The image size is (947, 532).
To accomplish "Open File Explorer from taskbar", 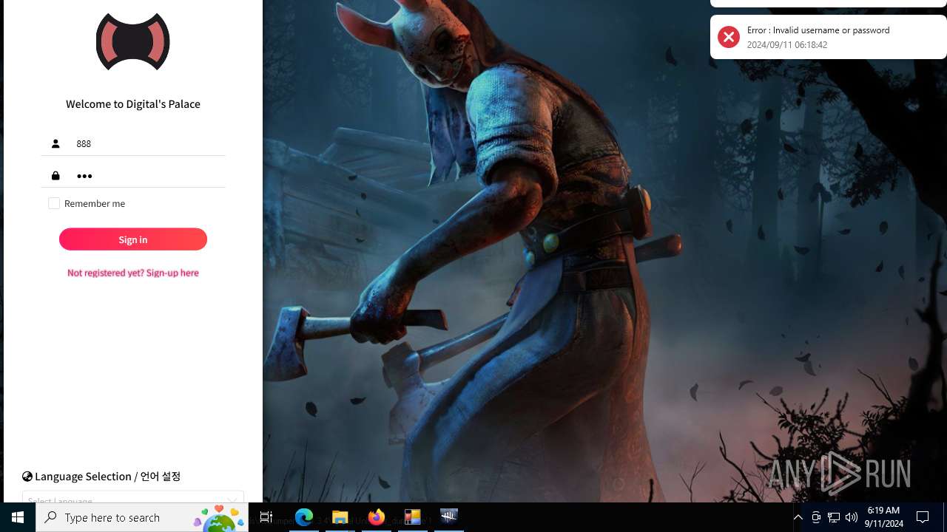I will click(340, 517).
